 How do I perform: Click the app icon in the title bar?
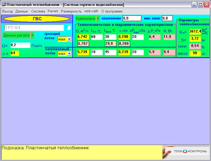pos(4,5)
